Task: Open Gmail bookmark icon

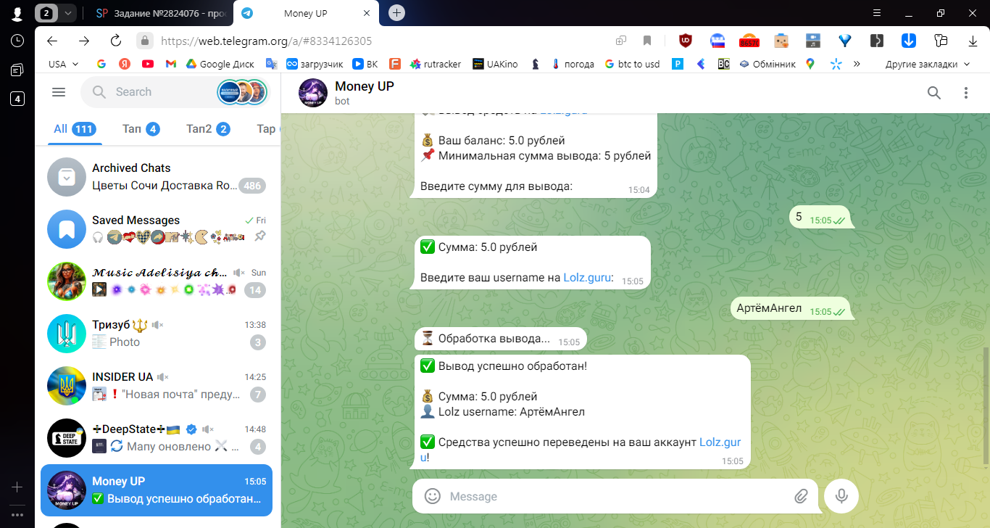Action: pyautogui.click(x=171, y=64)
